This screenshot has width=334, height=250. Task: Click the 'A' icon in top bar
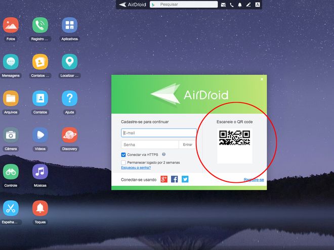click(x=258, y=5)
